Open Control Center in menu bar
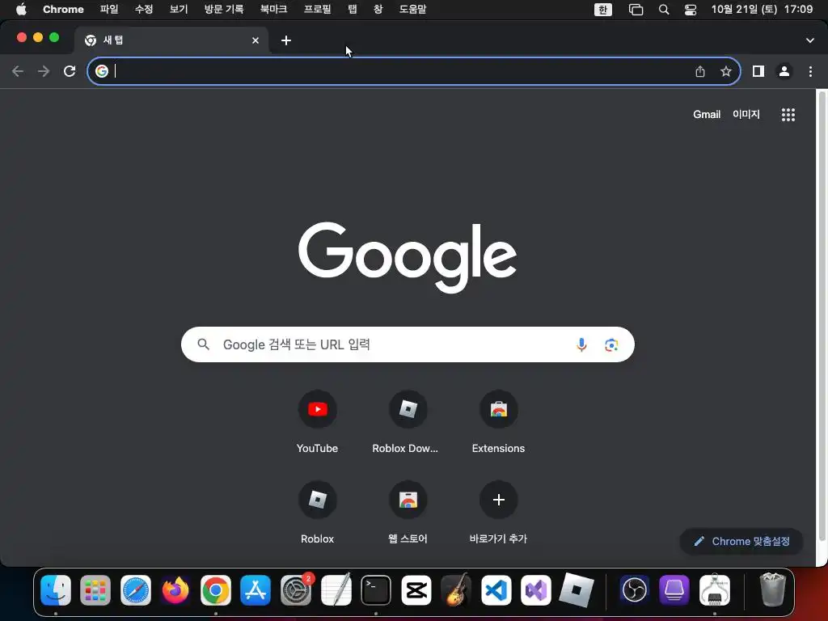The image size is (828, 621). [x=691, y=10]
